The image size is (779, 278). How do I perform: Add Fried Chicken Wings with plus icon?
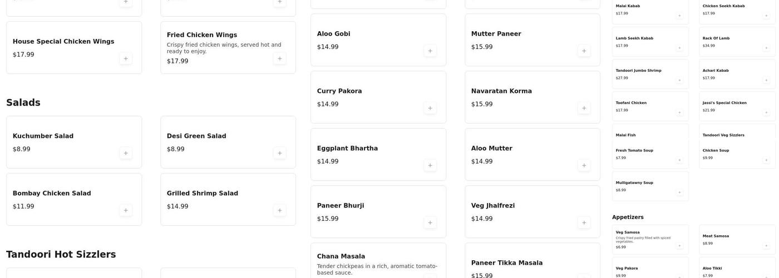[279, 58]
